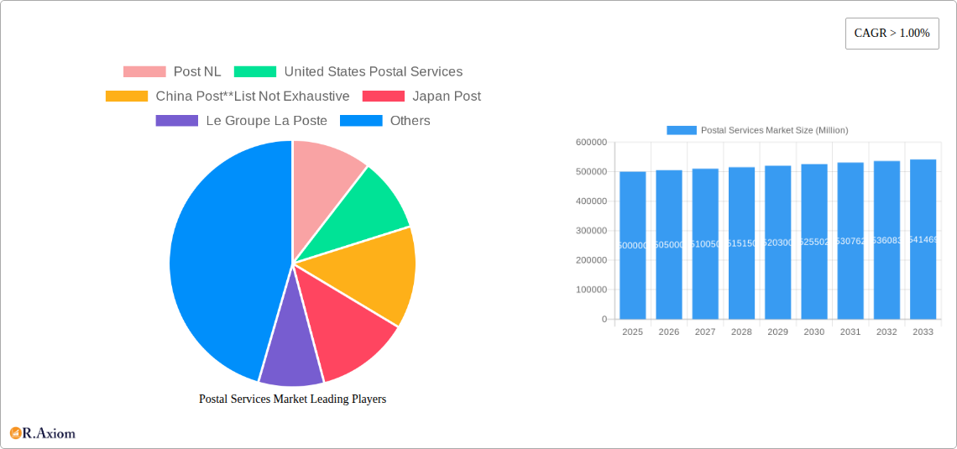Screen dimensions: 957x449
Task: Click the 2028 bar in chart
Action: point(741,243)
